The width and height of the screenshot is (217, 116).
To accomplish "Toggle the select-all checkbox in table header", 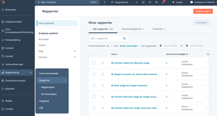I will [x=94, y=54].
